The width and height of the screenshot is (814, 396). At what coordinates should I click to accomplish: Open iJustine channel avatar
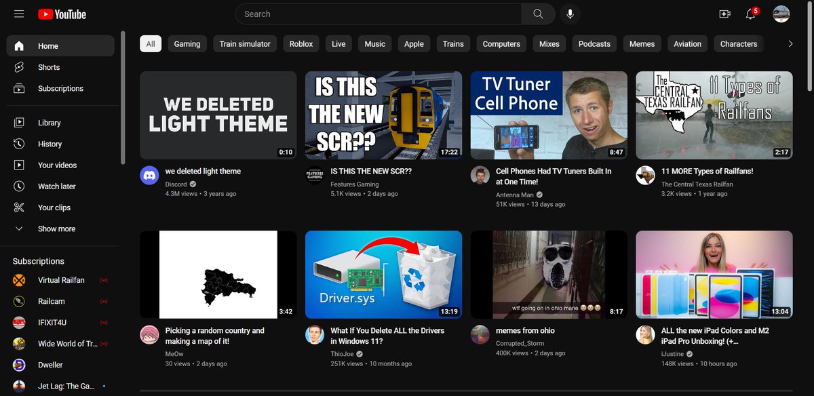tap(645, 335)
